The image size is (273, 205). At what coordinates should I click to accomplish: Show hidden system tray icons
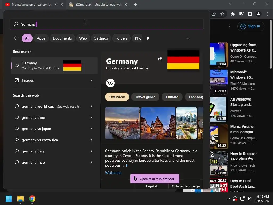point(228,199)
